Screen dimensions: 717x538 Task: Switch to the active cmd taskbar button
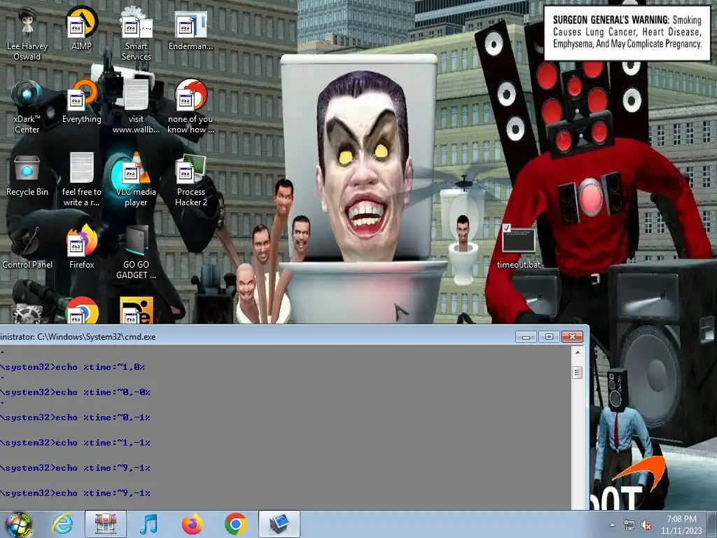[x=279, y=524]
